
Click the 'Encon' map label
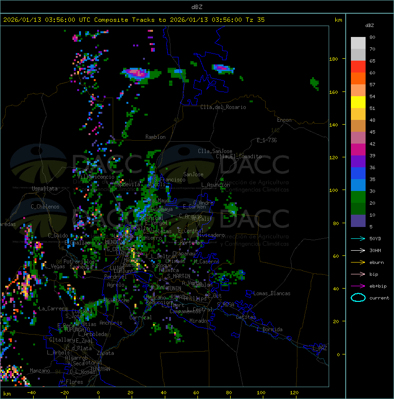[284, 120]
